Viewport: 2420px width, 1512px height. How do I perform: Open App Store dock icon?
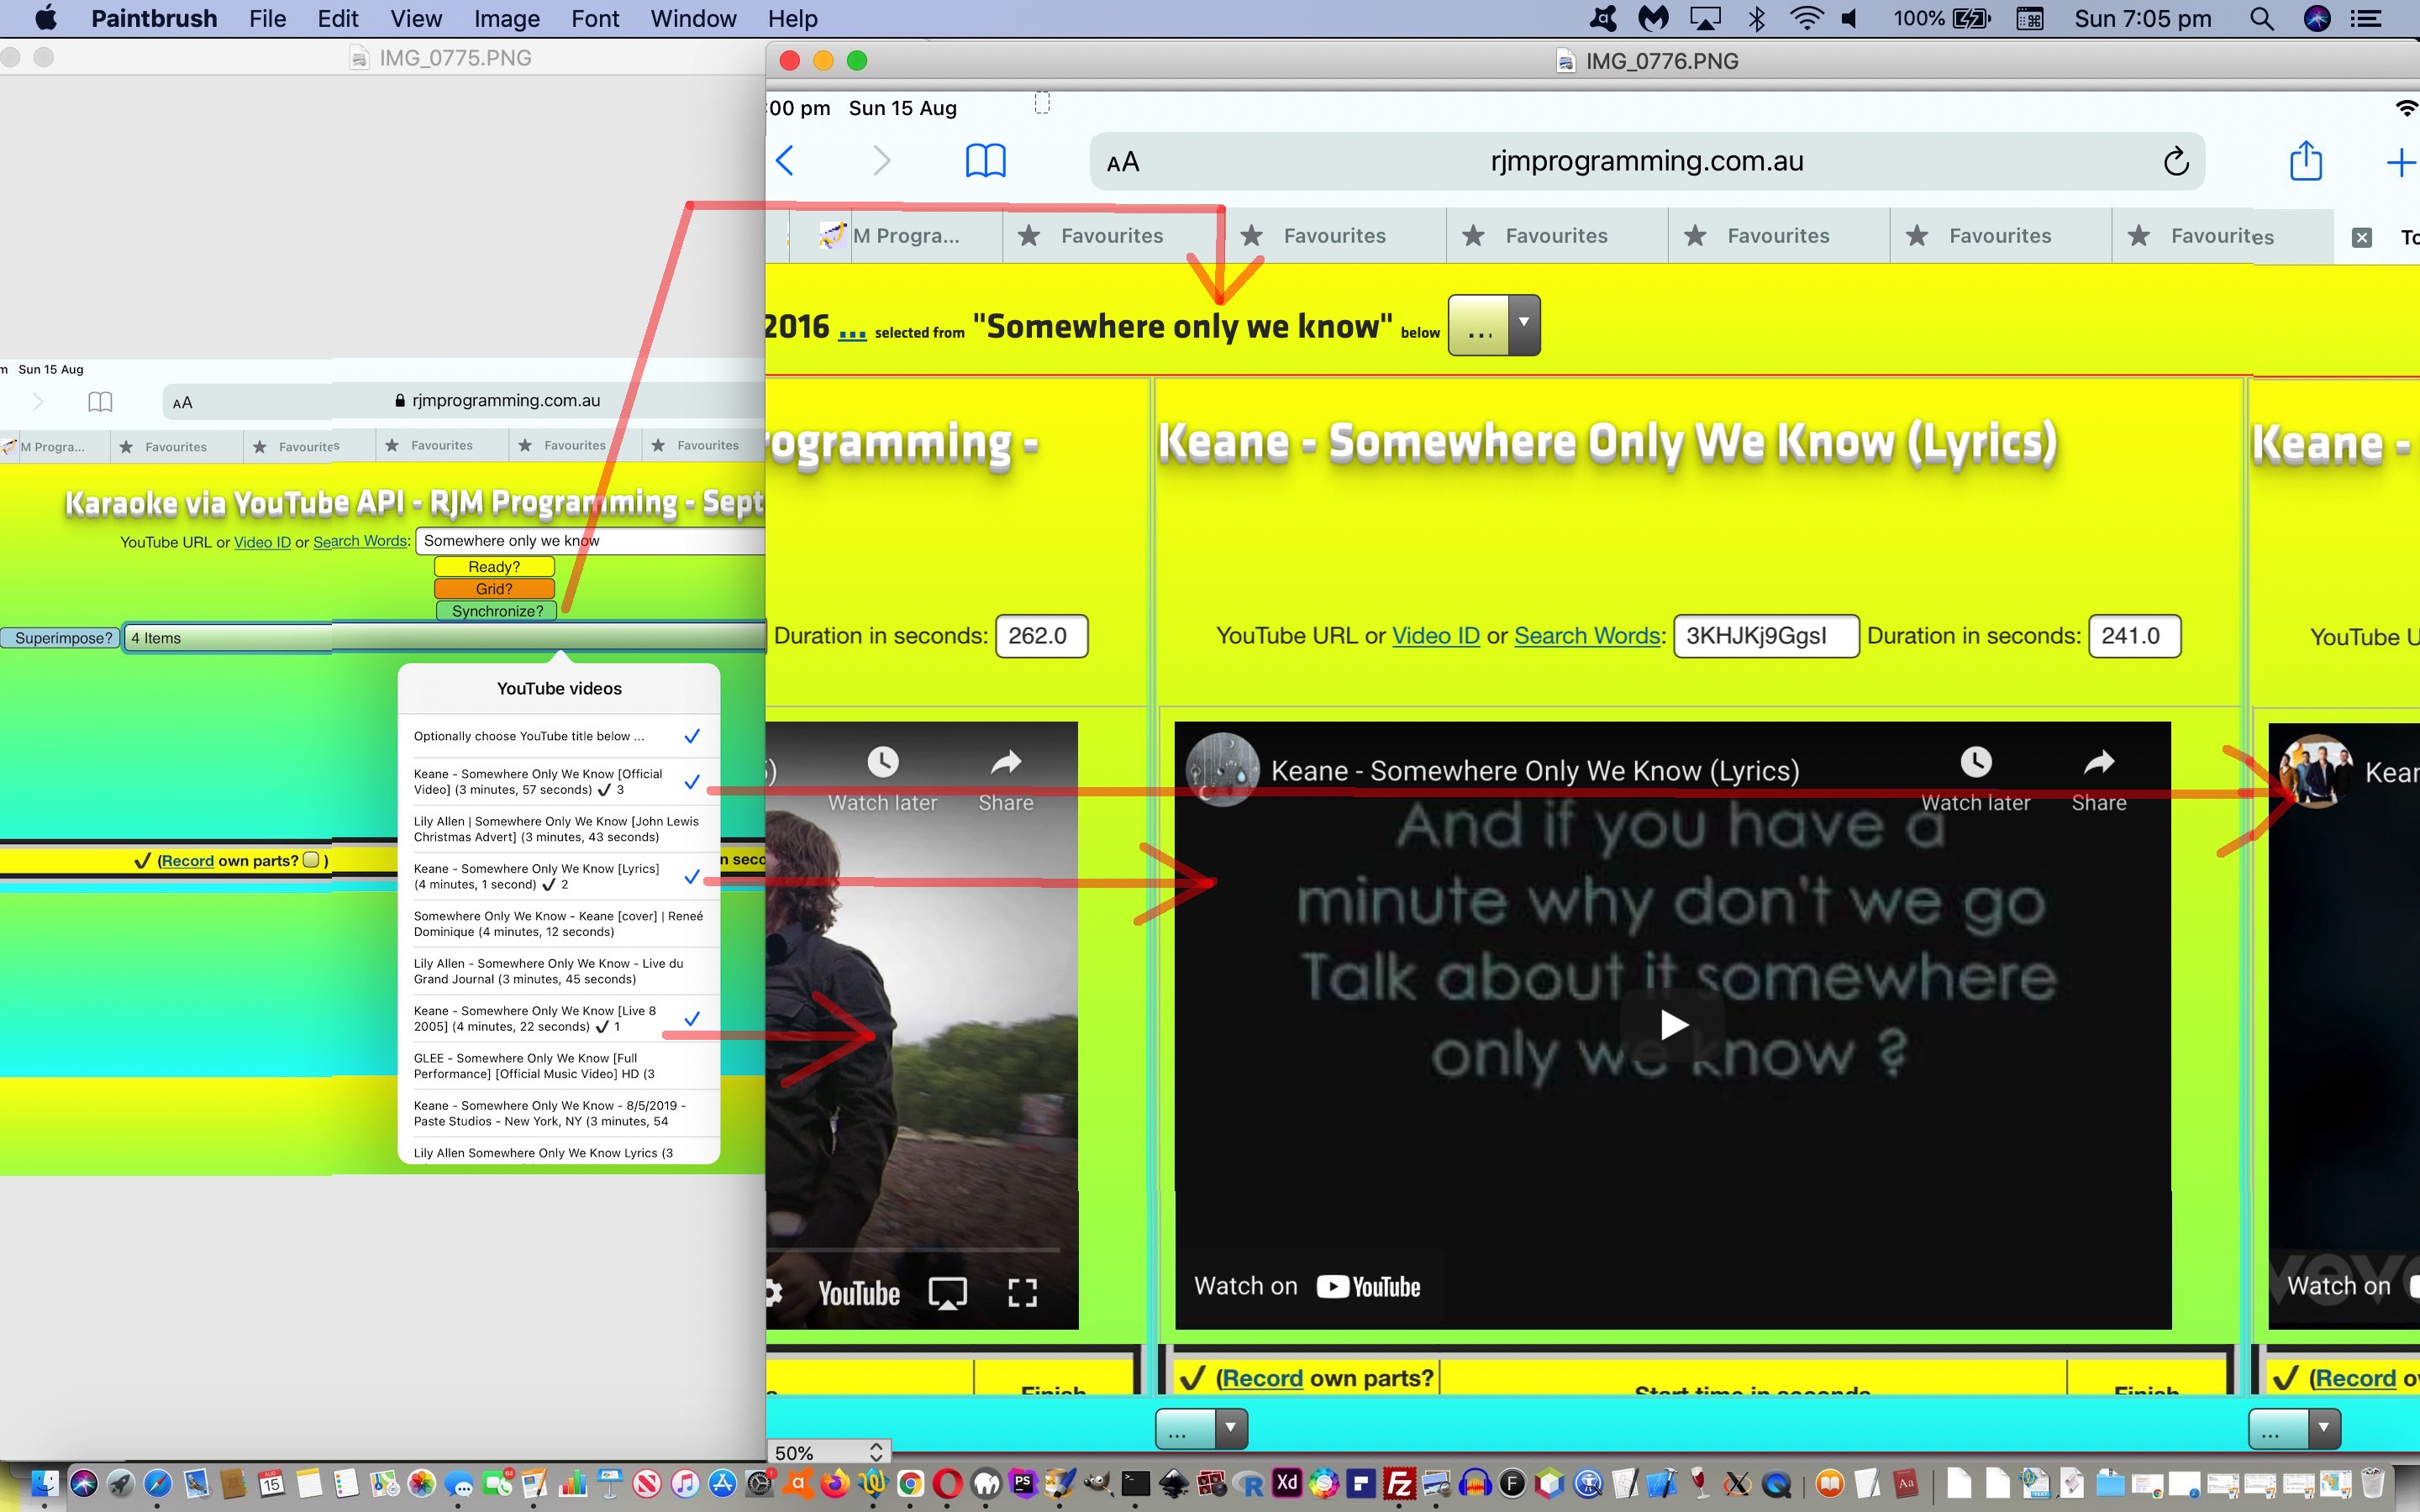click(722, 1484)
